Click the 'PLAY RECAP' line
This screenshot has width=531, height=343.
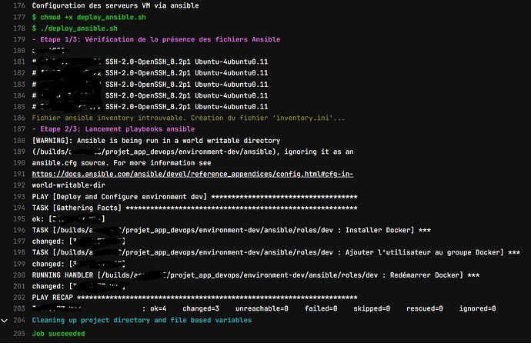(x=195, y=298)
